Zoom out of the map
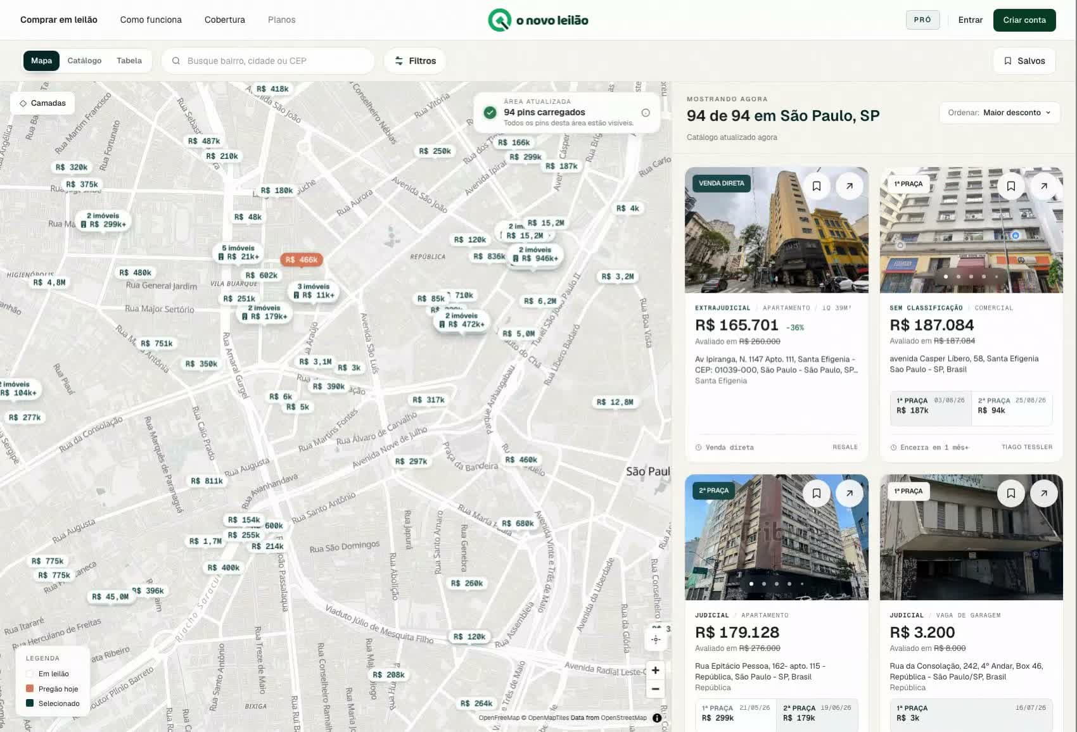1077x732 pixels. coord(656,689)
